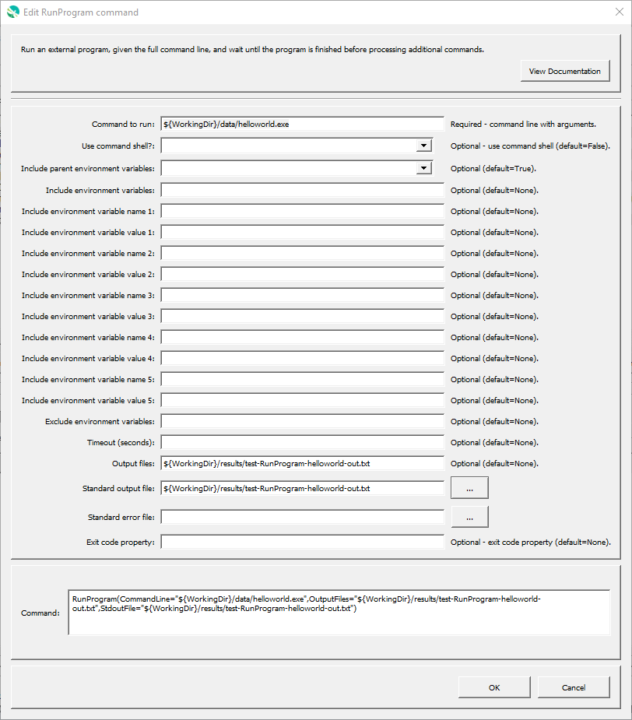This screenshot has height=720, width=632.
Task: Click 'Optional (default=True).' note
Action: pos(493,169)
